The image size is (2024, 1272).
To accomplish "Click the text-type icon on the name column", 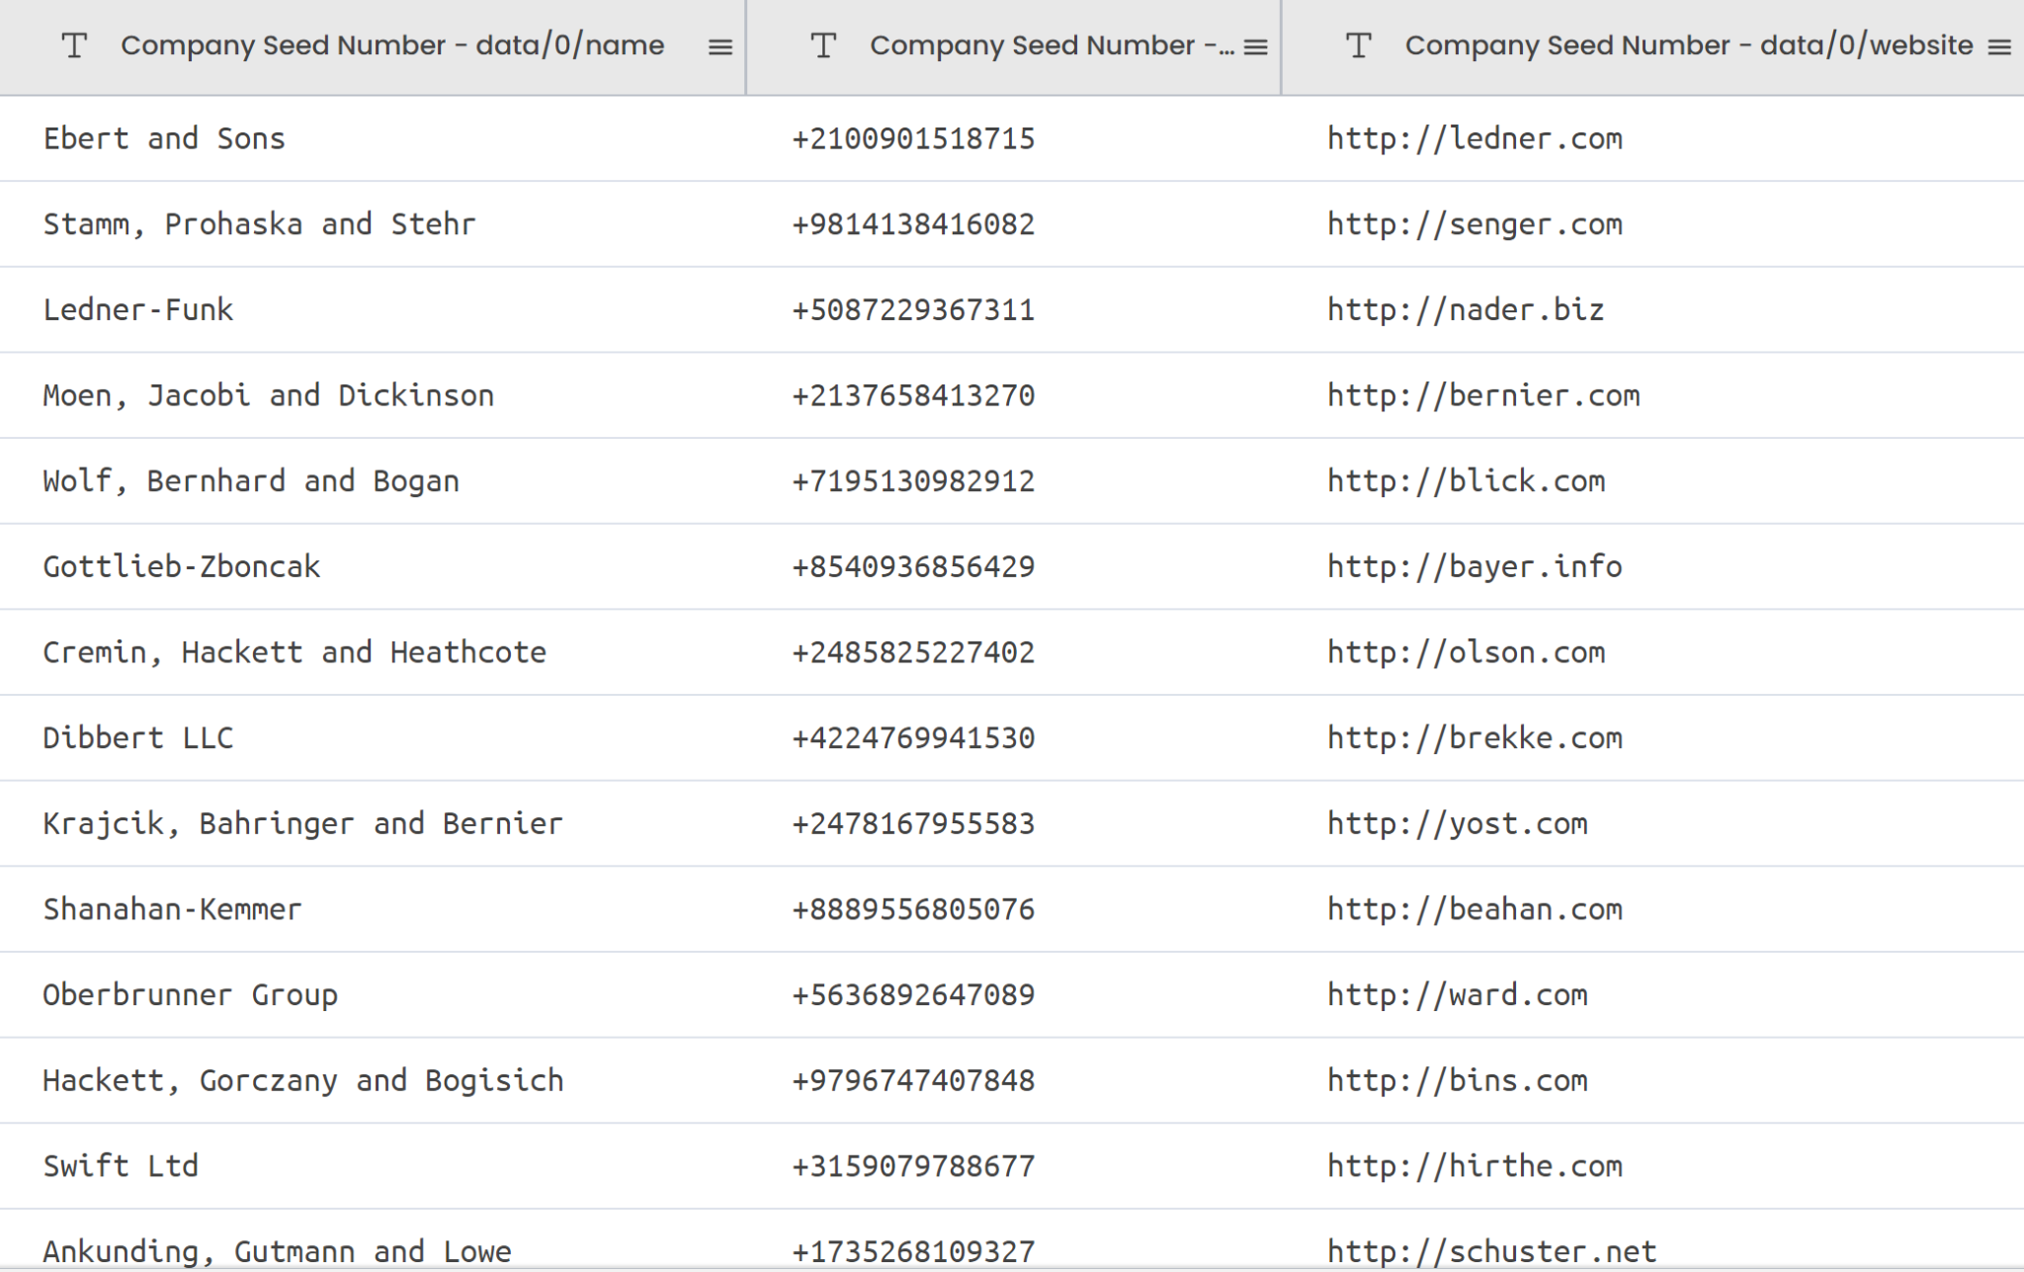I will pos(75,44).
